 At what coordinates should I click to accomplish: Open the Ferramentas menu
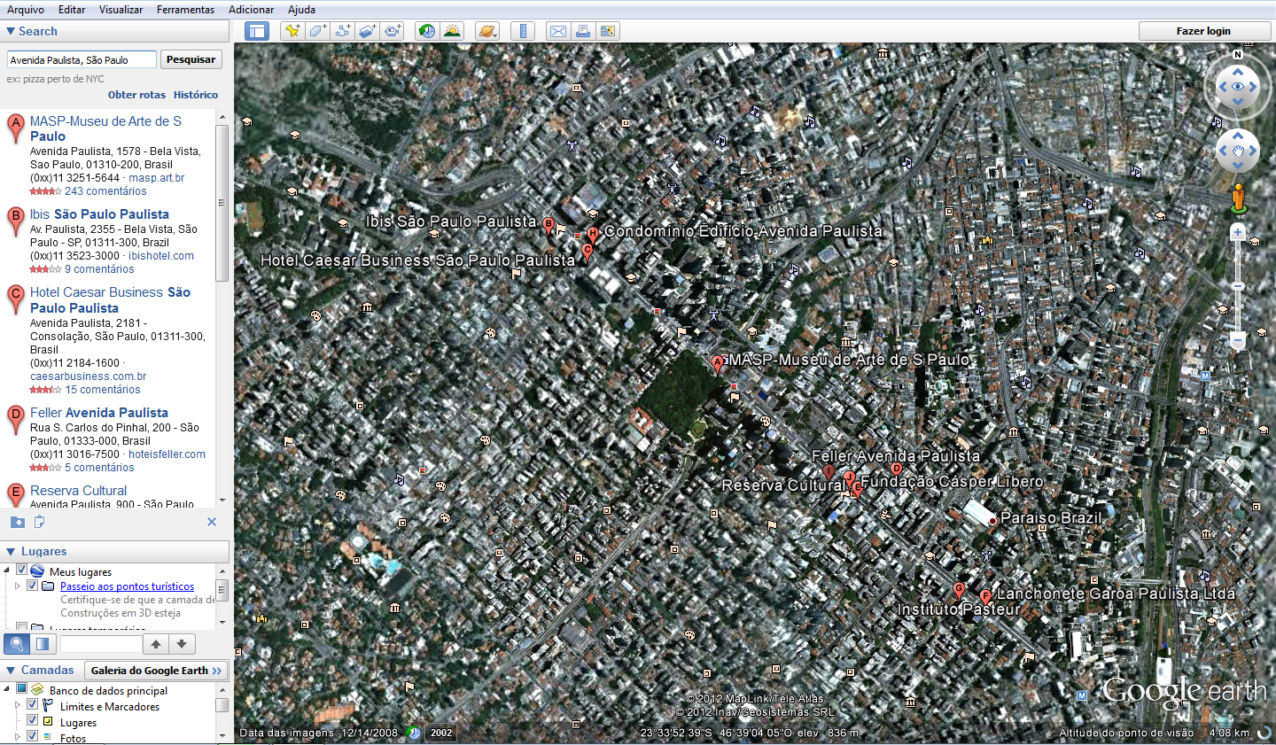[x=185, y=10]
